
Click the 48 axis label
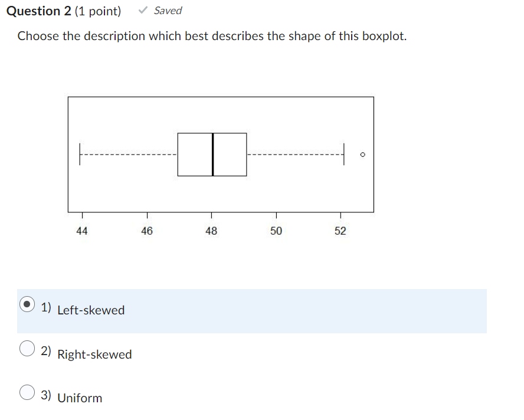pos(211,231)
